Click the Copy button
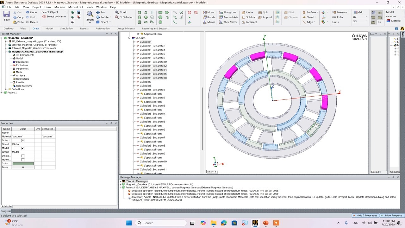Viewport: 405px width, 228px height. pyautogui.click(x=18, y=17)
